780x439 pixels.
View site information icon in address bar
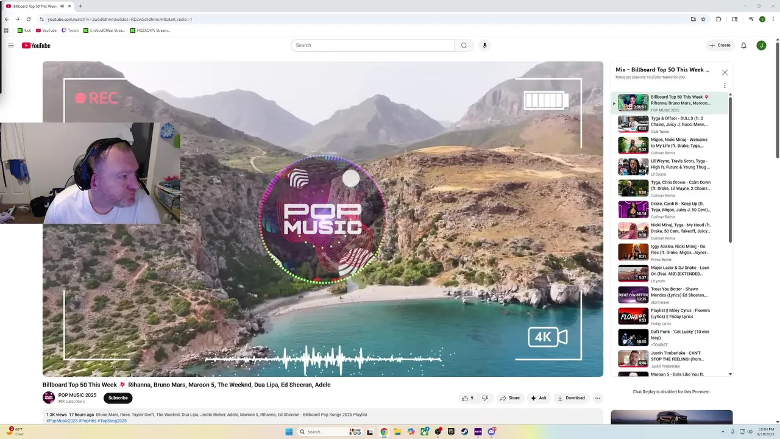coord(41,19)
